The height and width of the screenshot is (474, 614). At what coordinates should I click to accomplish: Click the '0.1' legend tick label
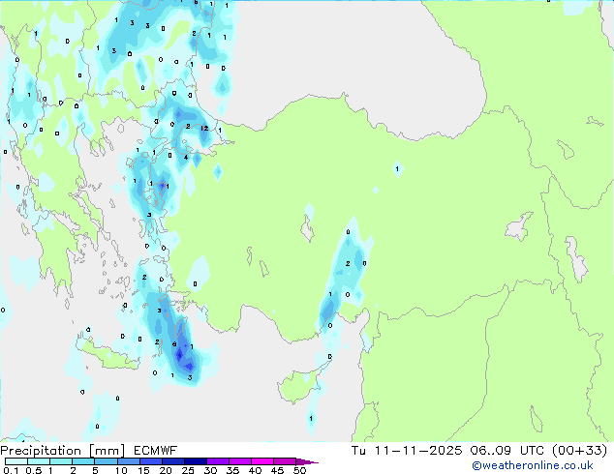[x=11, y=470]
